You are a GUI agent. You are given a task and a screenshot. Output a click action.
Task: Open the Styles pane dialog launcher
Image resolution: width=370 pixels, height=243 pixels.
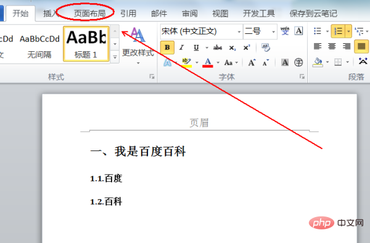click(x=152, y=76)
